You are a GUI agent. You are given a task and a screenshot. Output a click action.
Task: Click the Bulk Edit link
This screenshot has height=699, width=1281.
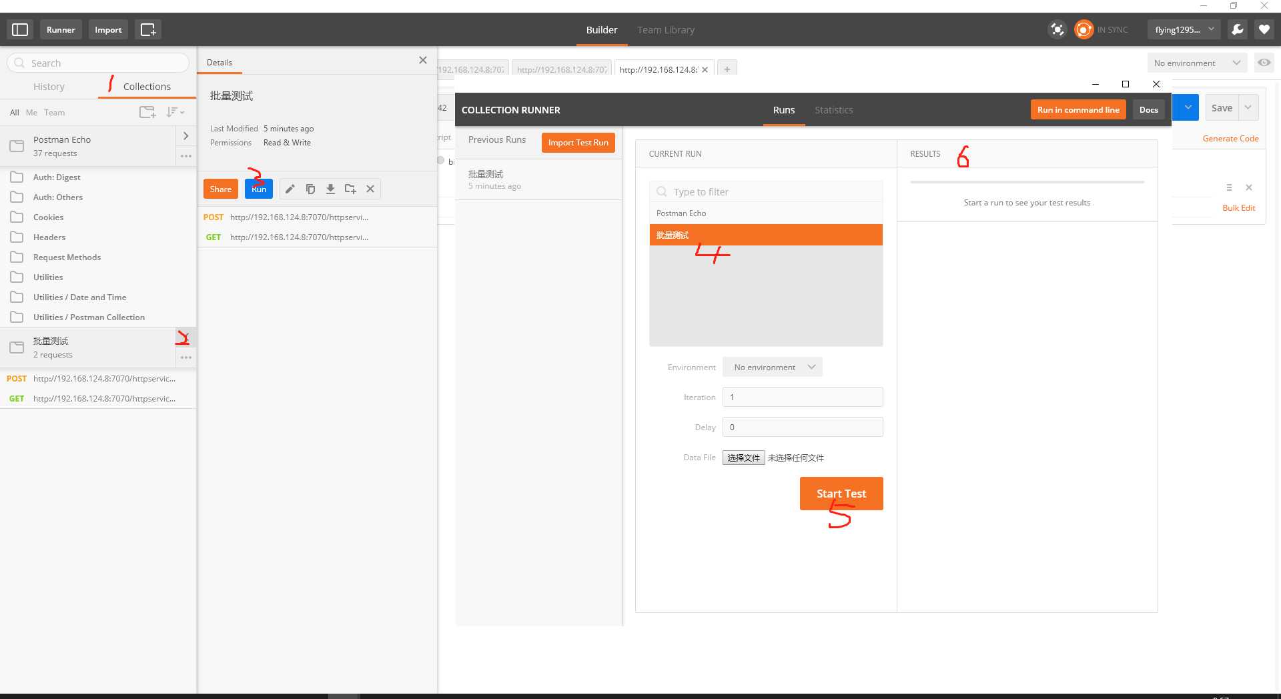coord(1238,208)
